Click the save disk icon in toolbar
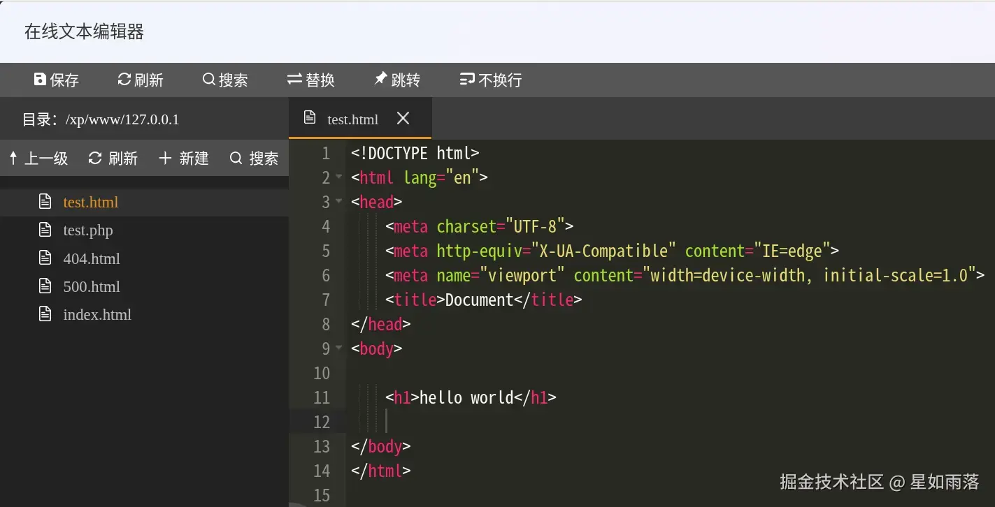 coord(40,80)
